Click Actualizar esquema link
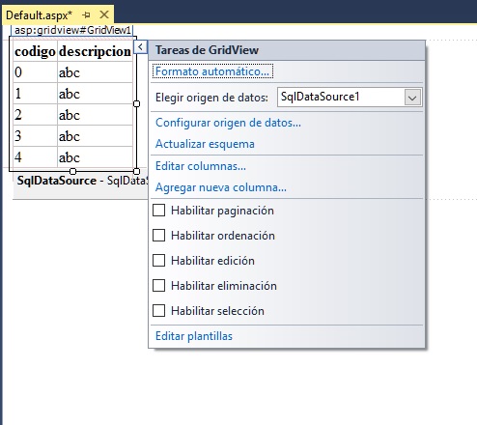The width and height of the screenshot is (477, 425). click(205, 144)
